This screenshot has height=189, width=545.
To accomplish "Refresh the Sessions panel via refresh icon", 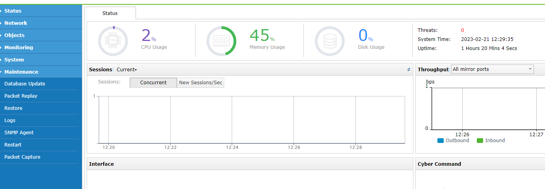I will [409, 70].
